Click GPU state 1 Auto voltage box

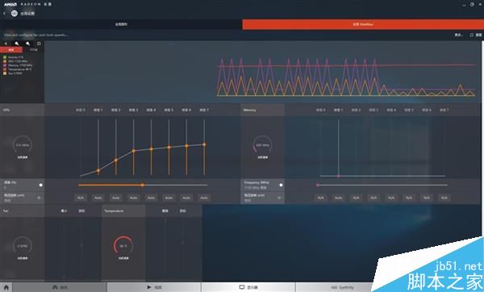click(x=98, y=198)
